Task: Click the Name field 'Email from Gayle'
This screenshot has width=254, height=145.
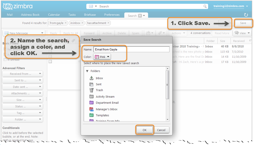Action: (131, 49)
